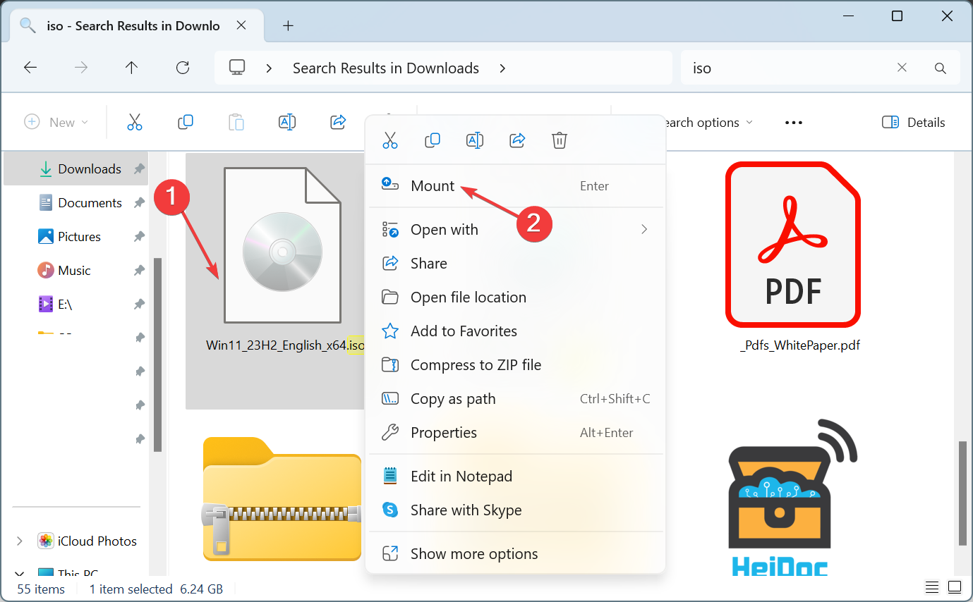Viewport: 973px width, 602px height.
Task: Click the Share icon in the context menu
Action: pos(517,140)
